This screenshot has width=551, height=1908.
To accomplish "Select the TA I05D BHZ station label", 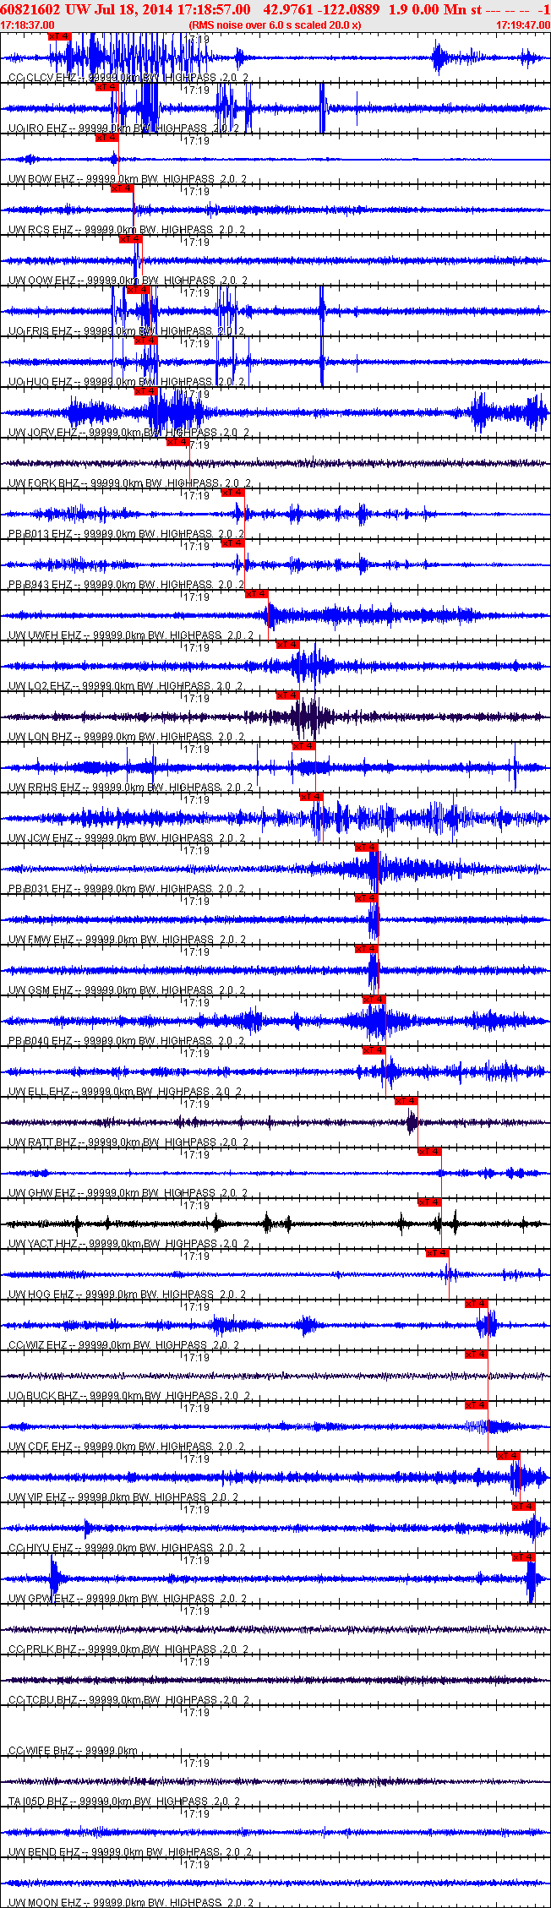I will (x=38, y=1802).
